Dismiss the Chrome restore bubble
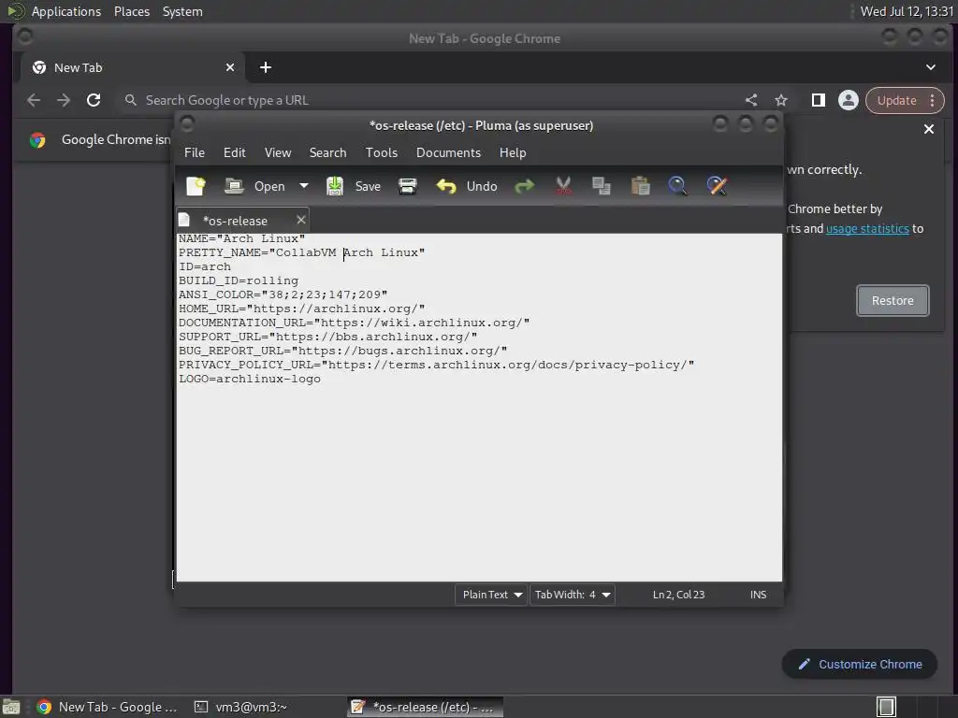The width and height of the screenshot is (958, 718). click(929, 129)
